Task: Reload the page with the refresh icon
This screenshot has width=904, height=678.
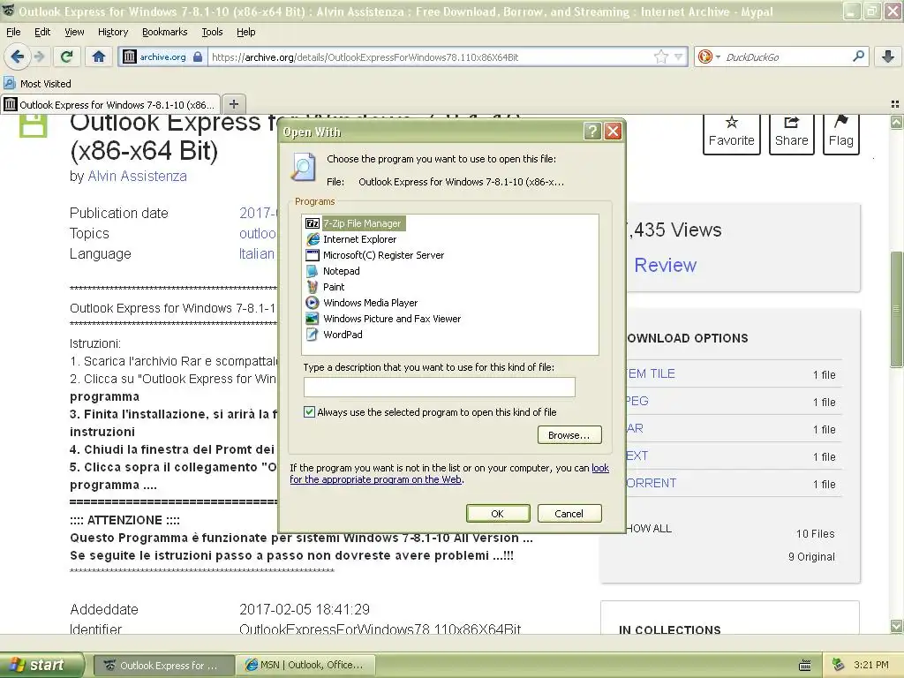Action: (67, 56)
